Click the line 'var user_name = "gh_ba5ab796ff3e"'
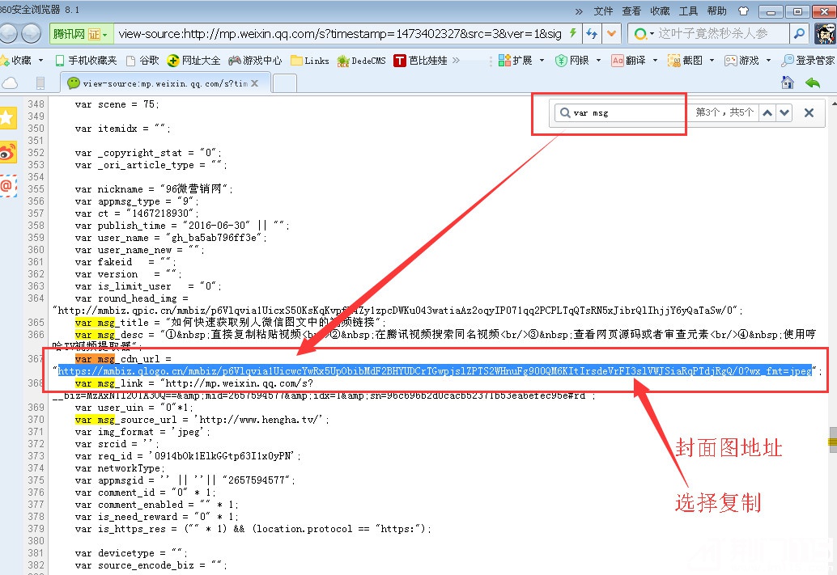Viewport: 837px width, 575px height. pos(171,238)
